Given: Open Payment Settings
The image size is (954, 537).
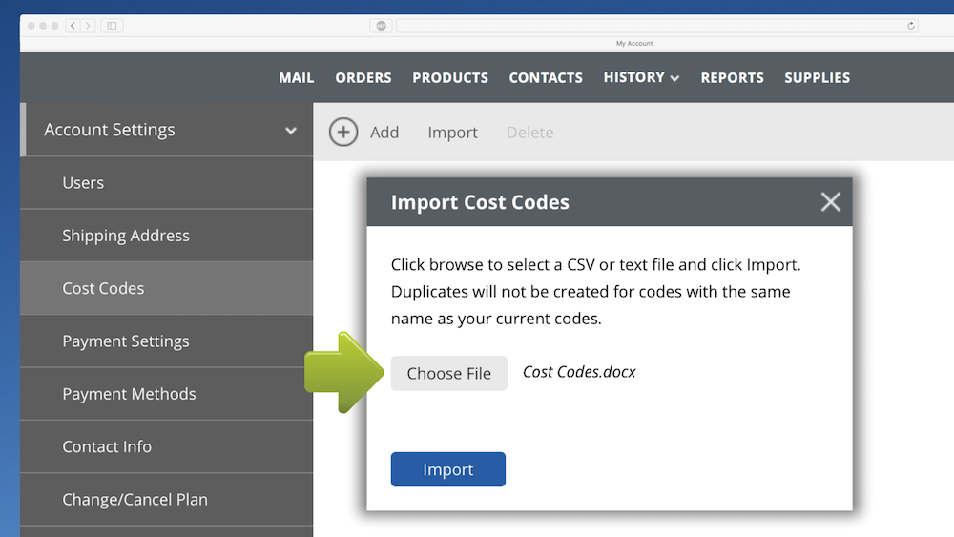Looking at the screenshot, I should [x=167, y=341].
